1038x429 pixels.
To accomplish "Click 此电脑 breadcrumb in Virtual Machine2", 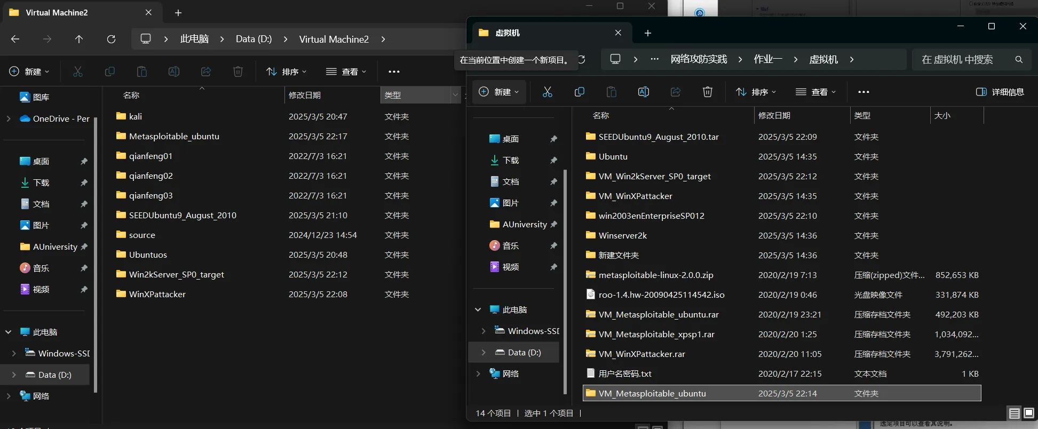I will [194, 39].
